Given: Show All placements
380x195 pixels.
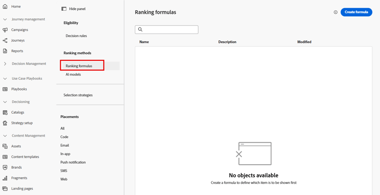Looking at the screenshot, I should coord(62,128).
